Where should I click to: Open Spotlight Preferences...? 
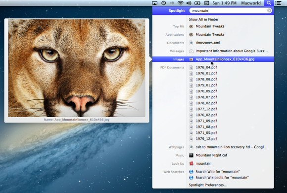pos(208,185)
